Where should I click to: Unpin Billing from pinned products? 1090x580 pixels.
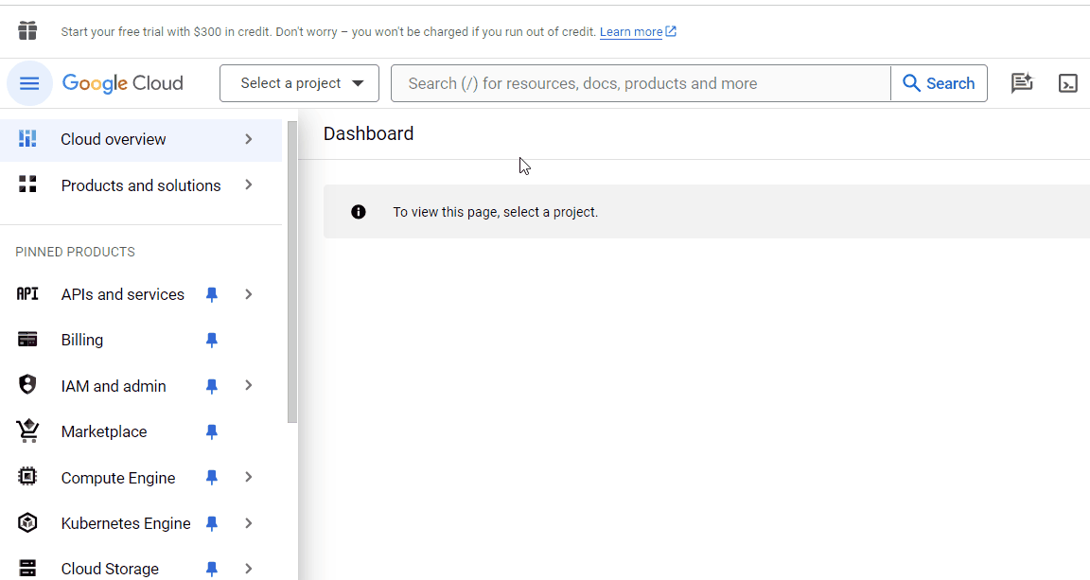212,340
